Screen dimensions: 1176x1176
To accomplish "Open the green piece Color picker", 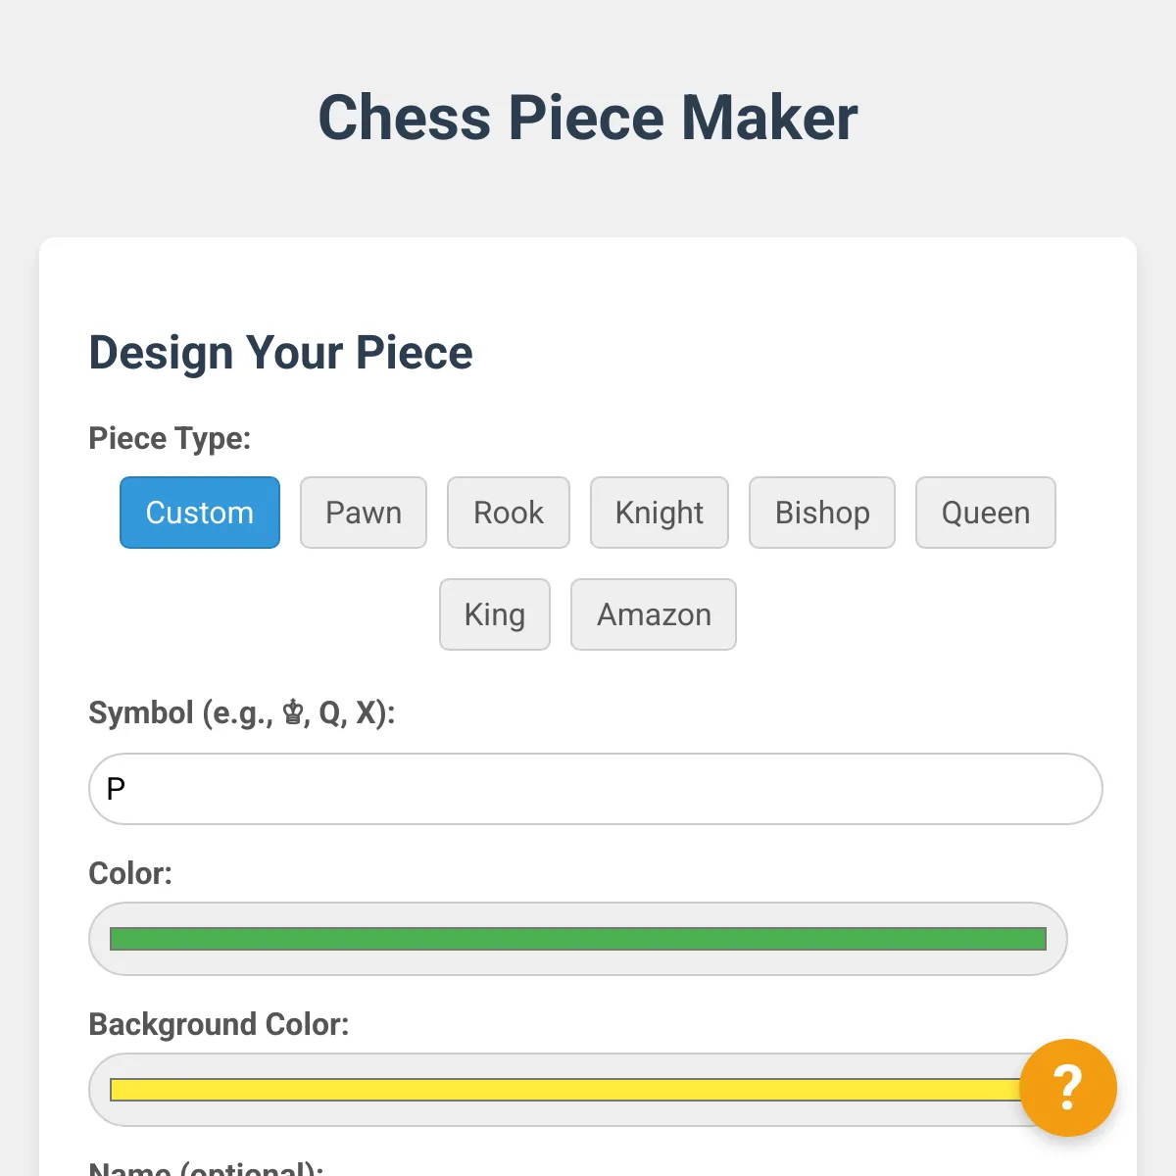I will (578, 939).
